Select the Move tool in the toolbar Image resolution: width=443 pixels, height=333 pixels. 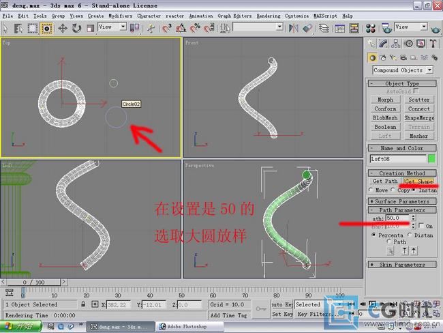tap(63, 28)
